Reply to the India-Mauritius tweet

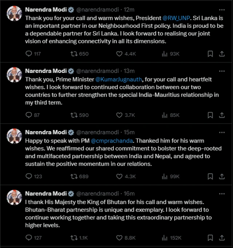point(29,115)
